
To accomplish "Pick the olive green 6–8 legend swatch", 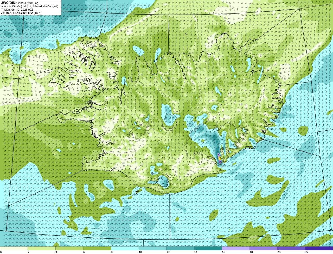I will [x=97, y=248].
